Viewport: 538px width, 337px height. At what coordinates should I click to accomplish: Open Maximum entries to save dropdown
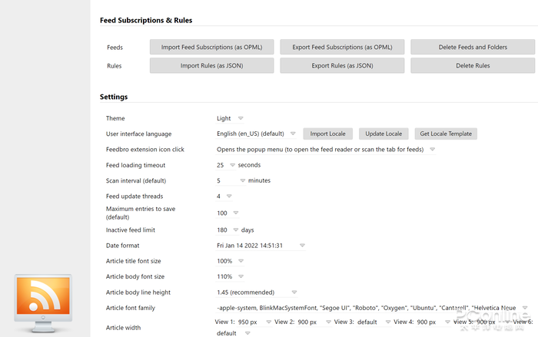[x=227, y=213]
